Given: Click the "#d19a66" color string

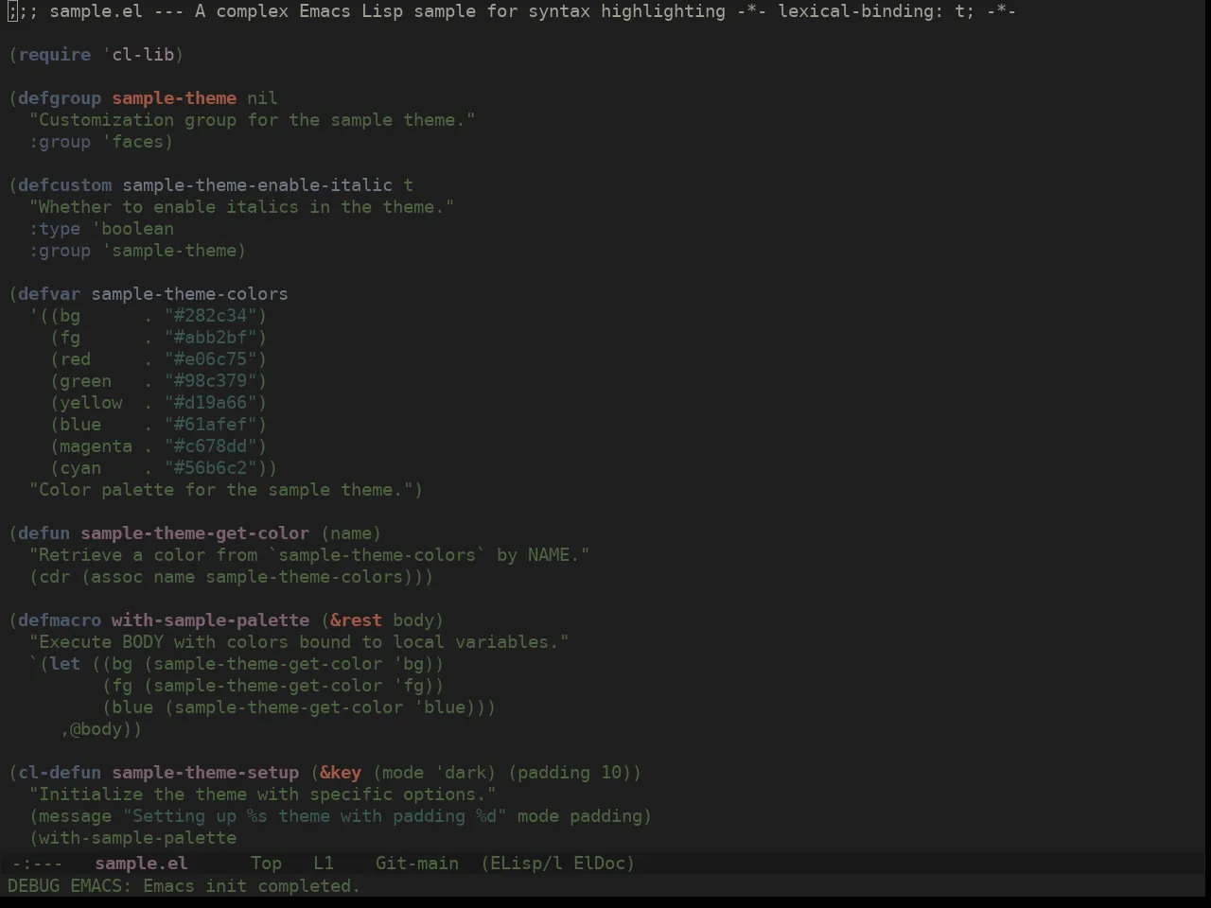Looking at the screenshot, I should click(211, 403).
